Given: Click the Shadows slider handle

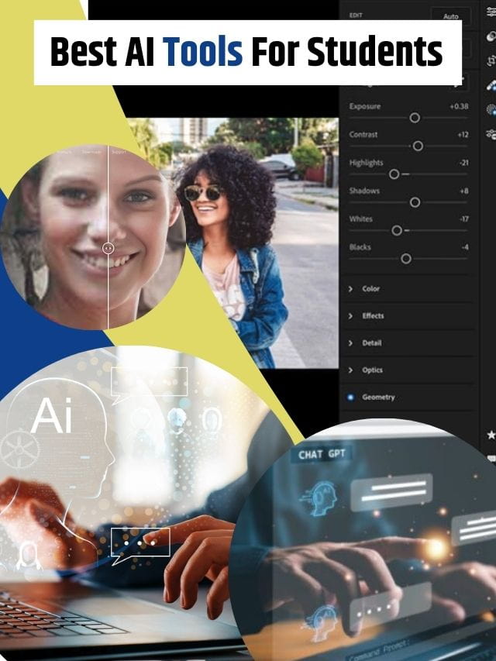Looking at the screenshot, I should tap(415, 202).
